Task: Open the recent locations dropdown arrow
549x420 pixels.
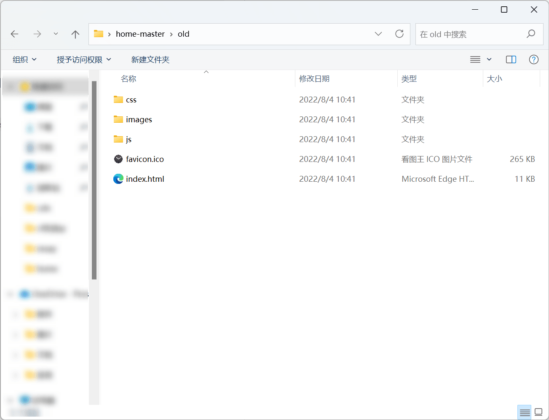Action: pos(56,34)
